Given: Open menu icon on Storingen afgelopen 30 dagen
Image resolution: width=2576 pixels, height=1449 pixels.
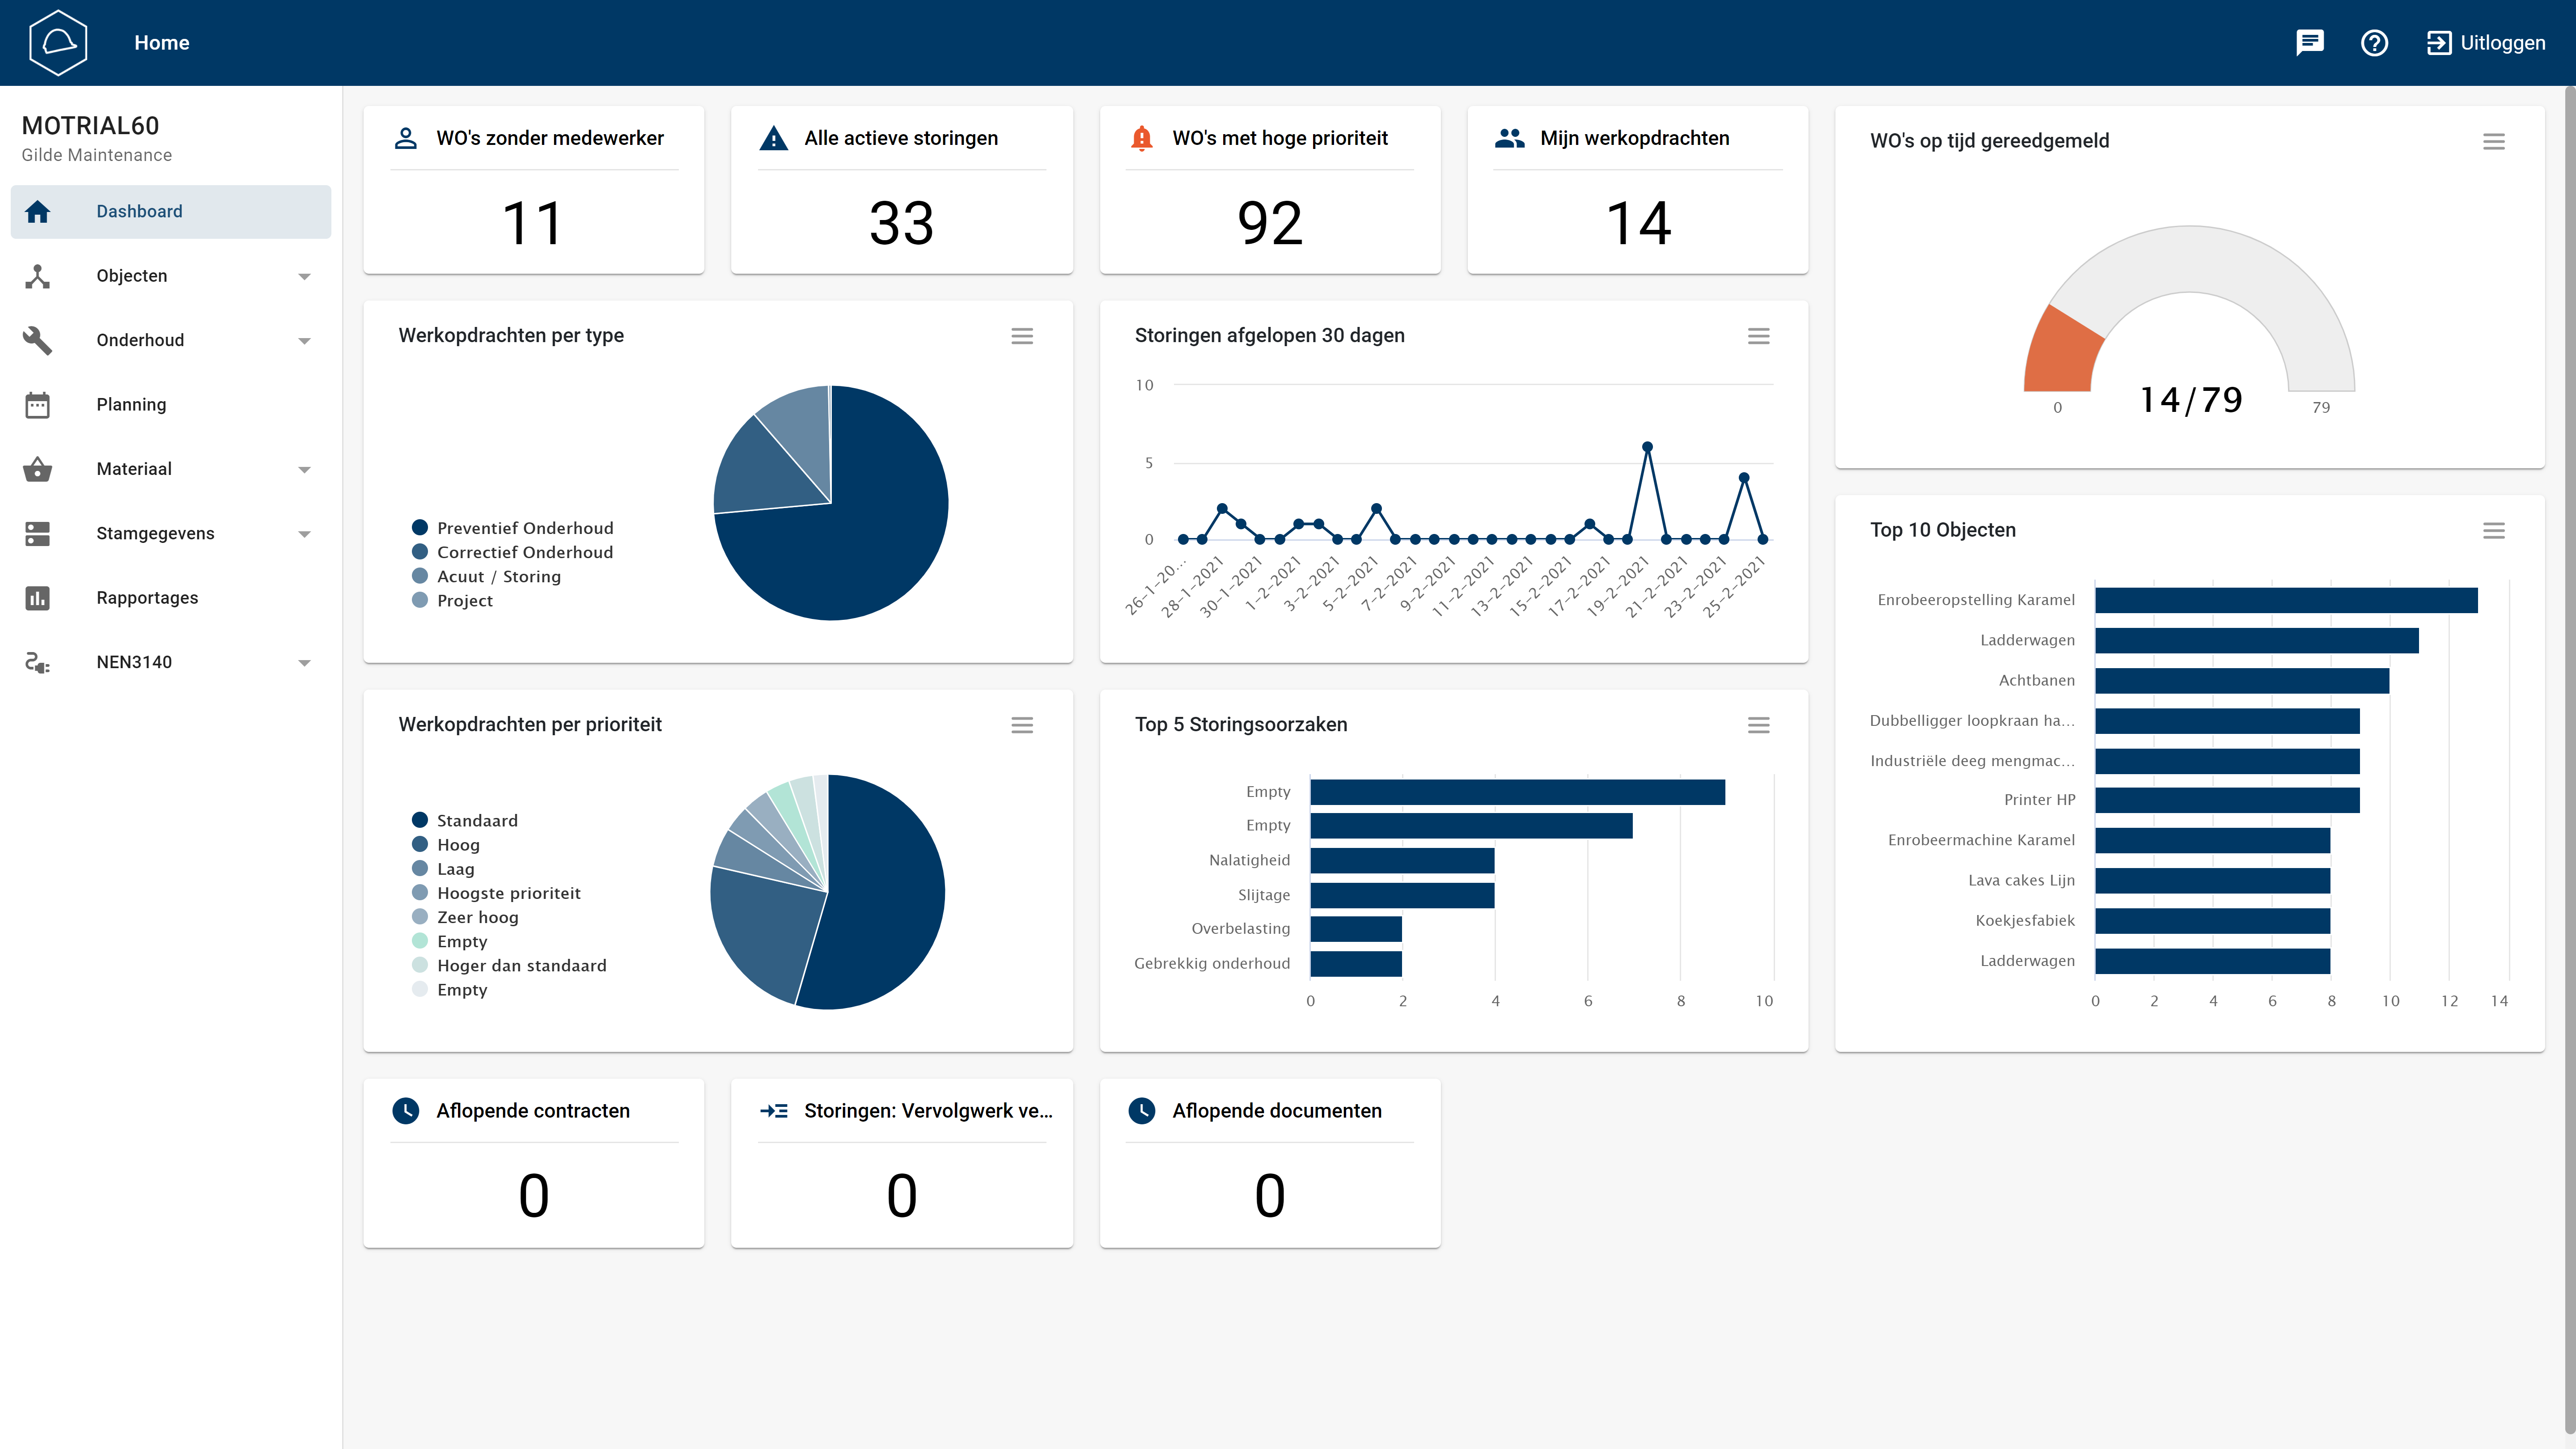Looking at the screenshot, I should tap(1758, 336).
